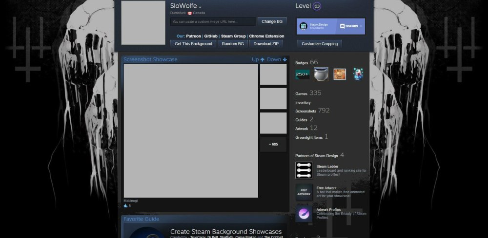Click the Favorite Guide thumbnail image
This screenshot has width=488, height=238.
146,233
